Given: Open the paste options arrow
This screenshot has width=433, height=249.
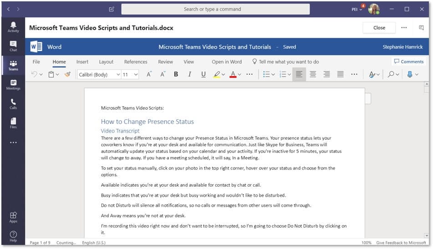Looking at the screenshot, I should coord(57,75).
